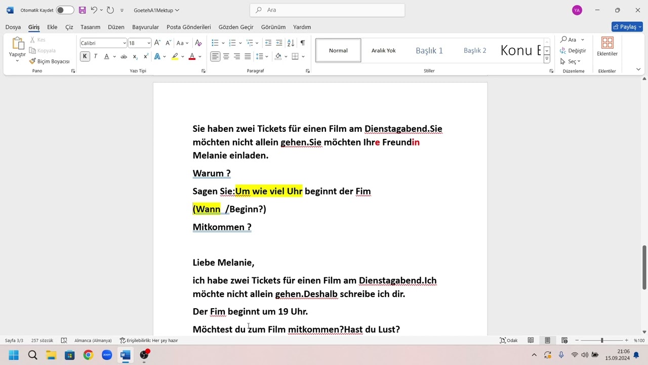648x365 pixels.
Task: Collapse the ribbon with chevron arrow
Action: click(638, 69)
